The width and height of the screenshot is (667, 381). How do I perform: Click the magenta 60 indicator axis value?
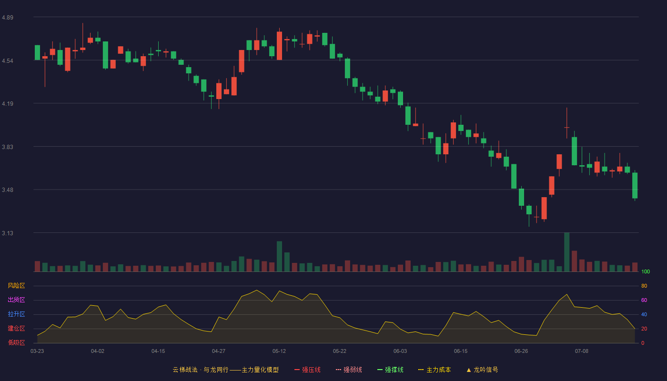point(644,300)
